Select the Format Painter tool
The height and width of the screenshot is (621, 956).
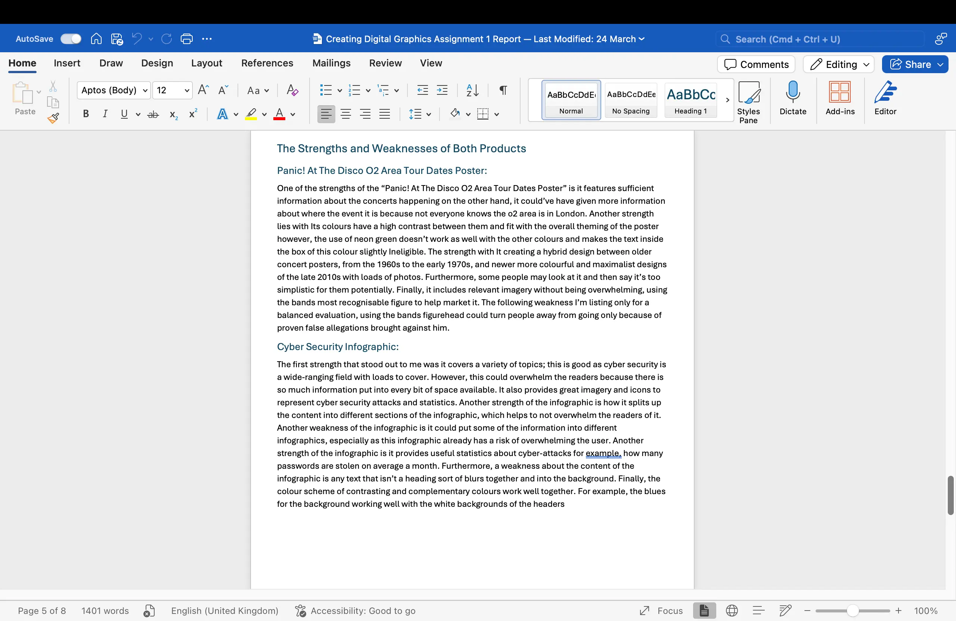(53, 118)
